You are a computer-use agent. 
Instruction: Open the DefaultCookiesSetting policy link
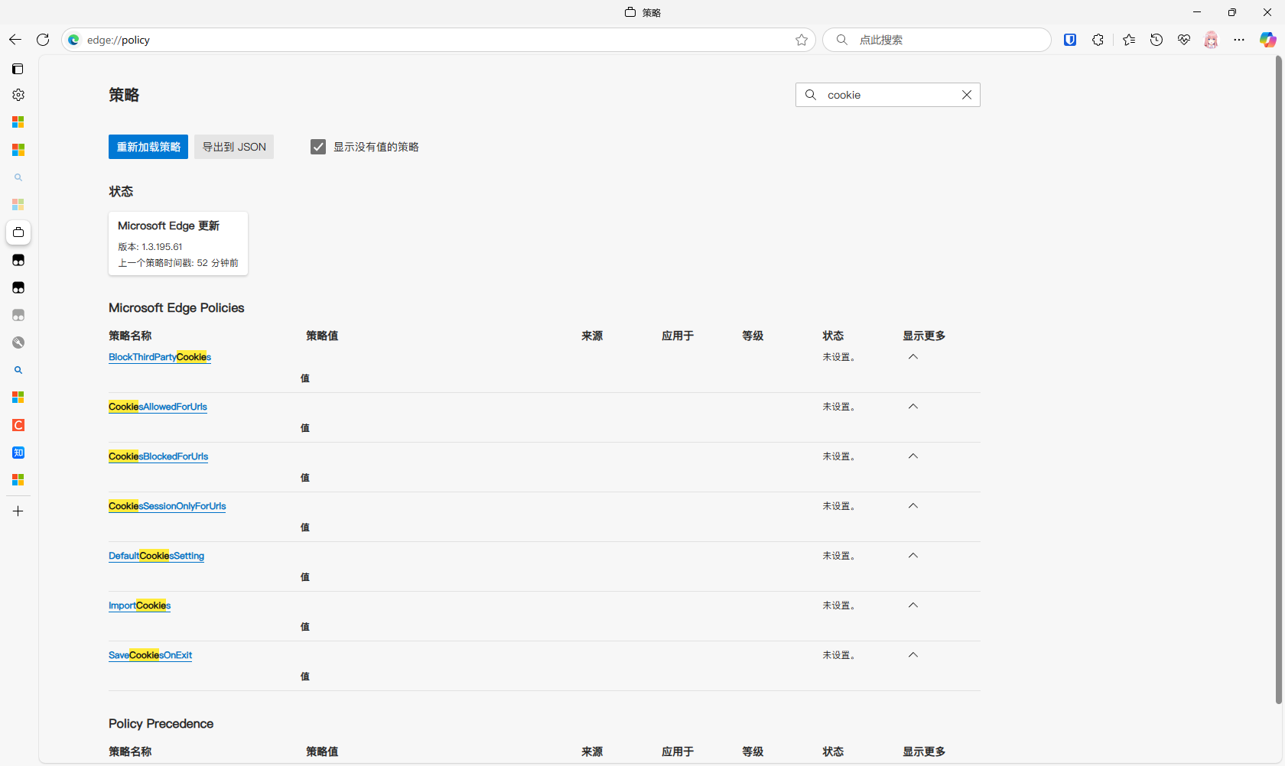coord(156,556)
